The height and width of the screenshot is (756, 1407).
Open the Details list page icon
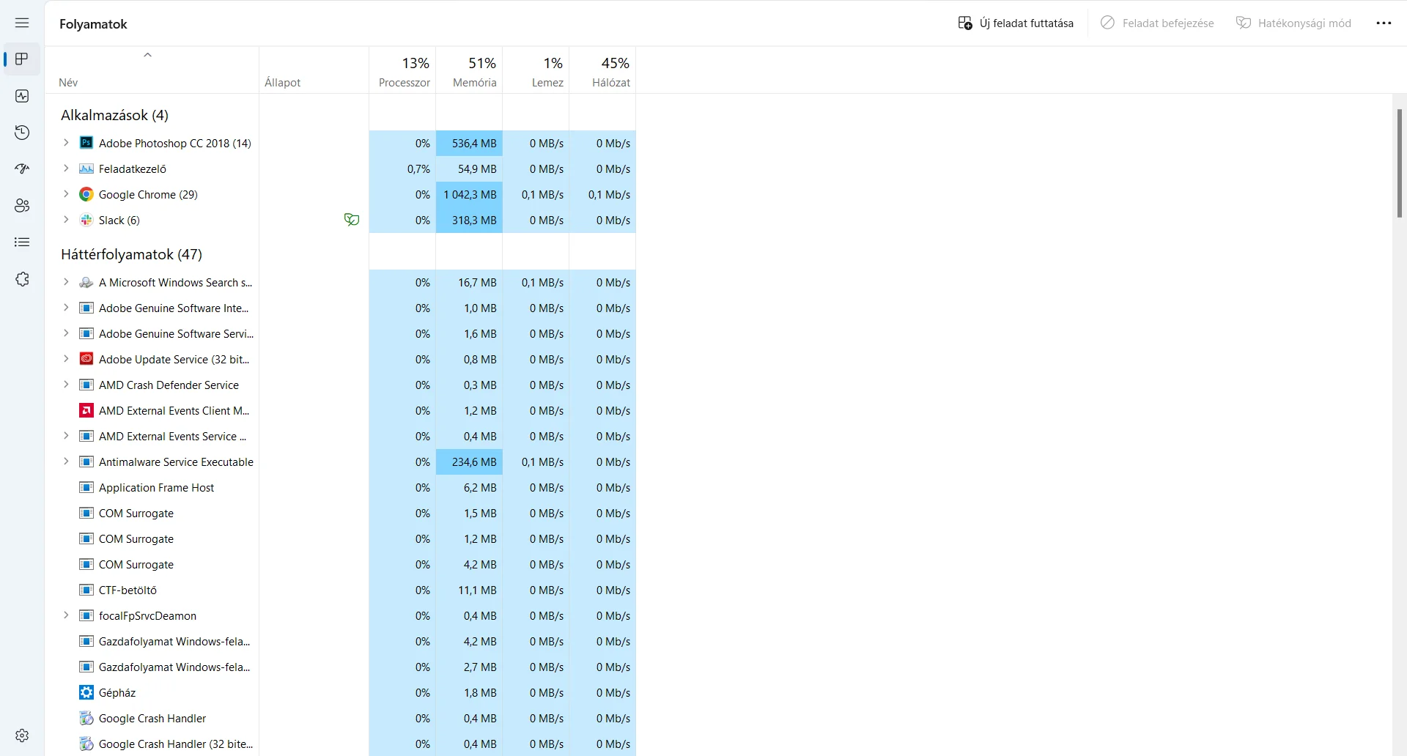tap(22, 242)
